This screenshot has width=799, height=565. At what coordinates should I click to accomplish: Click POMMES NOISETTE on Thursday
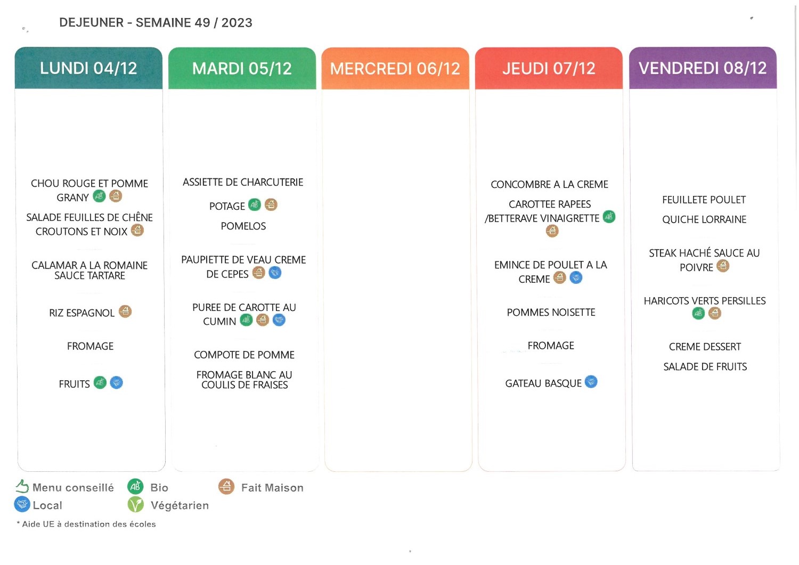coord(551,312)
